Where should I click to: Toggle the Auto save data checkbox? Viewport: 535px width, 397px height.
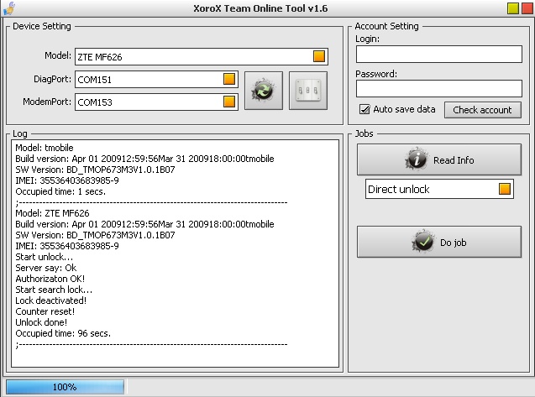(x=365, y=109)
